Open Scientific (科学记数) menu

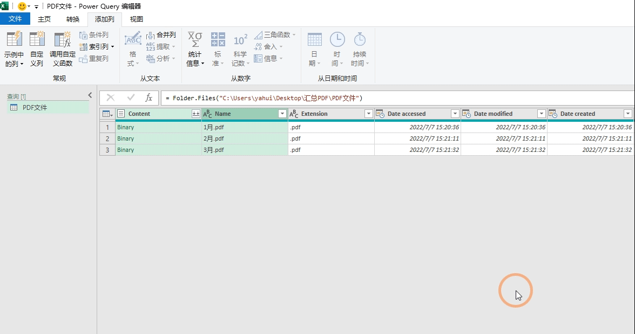click(240, 49)
